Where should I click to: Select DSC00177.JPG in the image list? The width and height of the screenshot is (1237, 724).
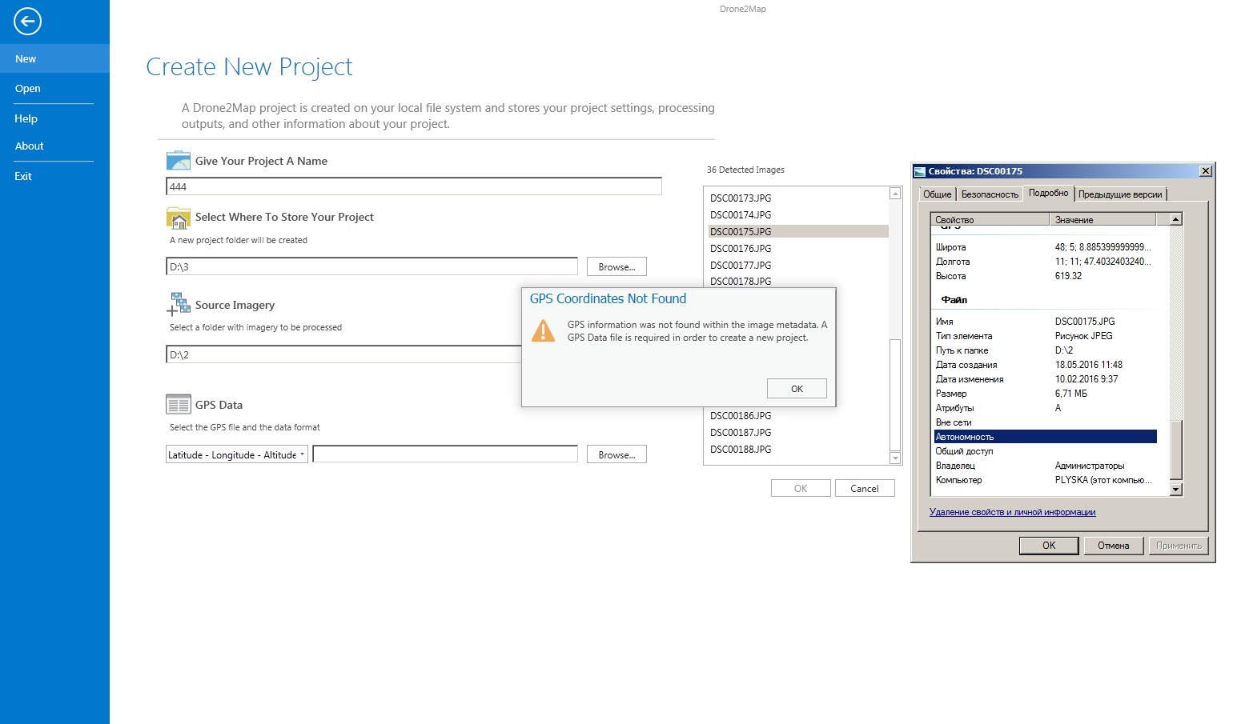[x=741, y=266]
